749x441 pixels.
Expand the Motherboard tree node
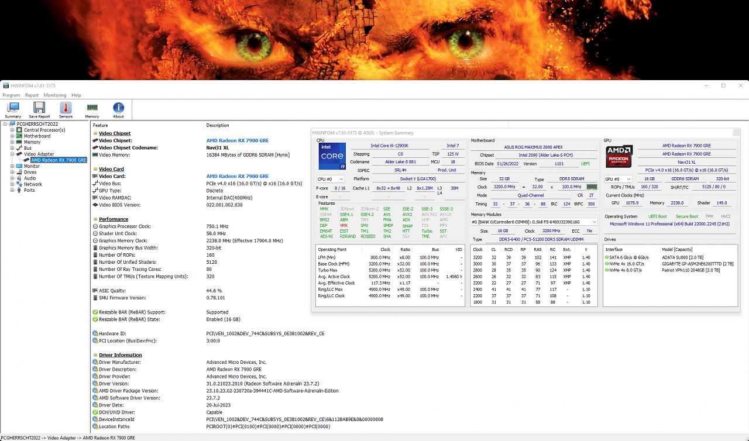[12, 136]
